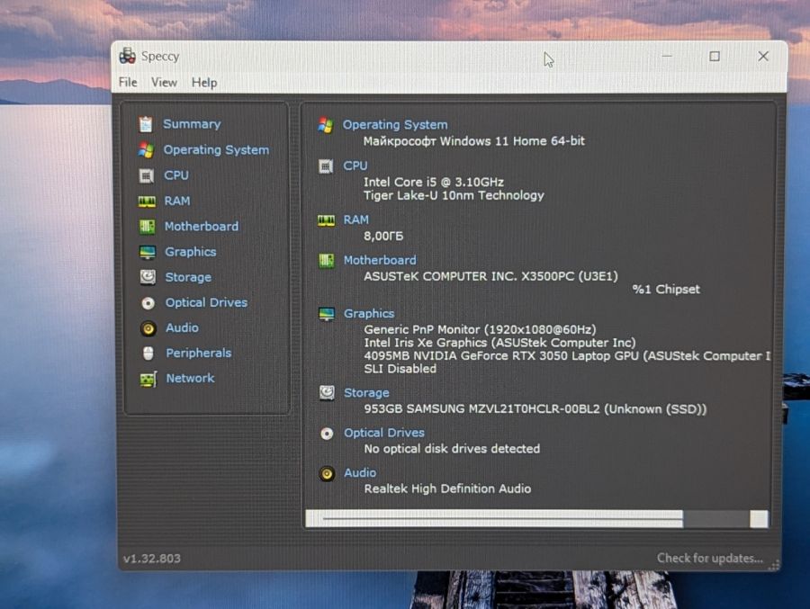Click the Graphics heading link in summary
810x609 pixels.
coord(369,314)
